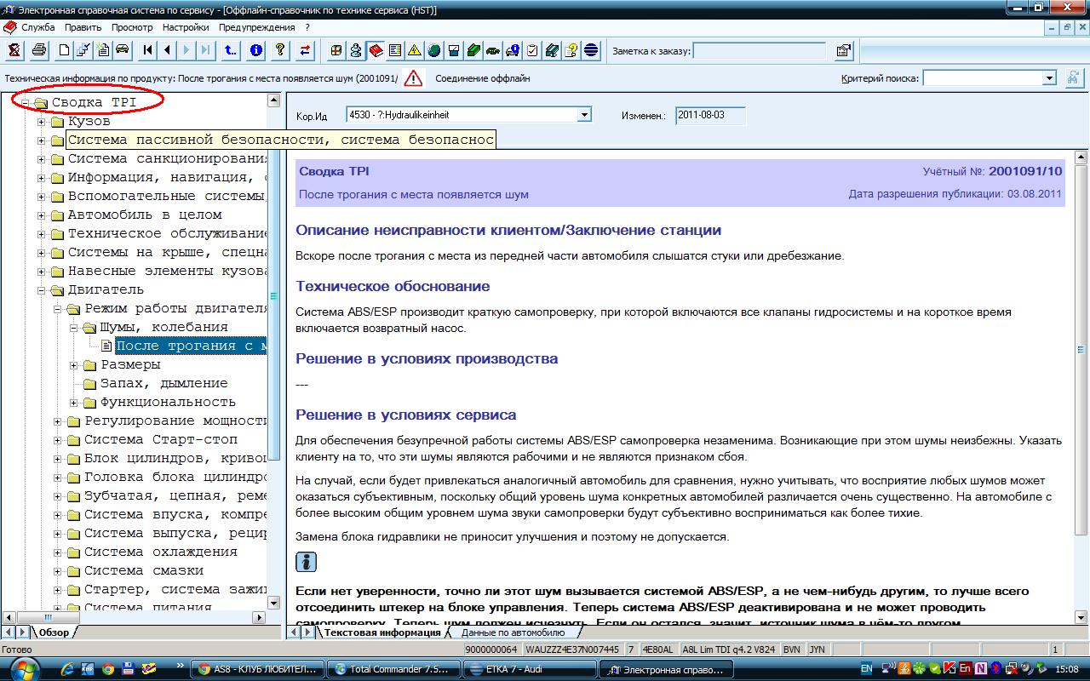Collapse the Режим работы двигателя folder
Viewport: 1090px width, 681px height.
click(57, 309)
